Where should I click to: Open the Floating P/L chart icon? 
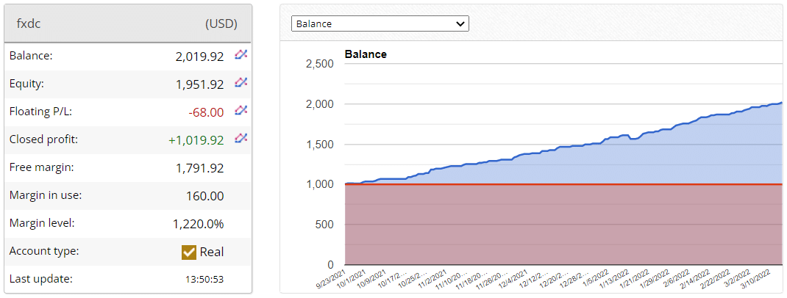coord(241,111)
